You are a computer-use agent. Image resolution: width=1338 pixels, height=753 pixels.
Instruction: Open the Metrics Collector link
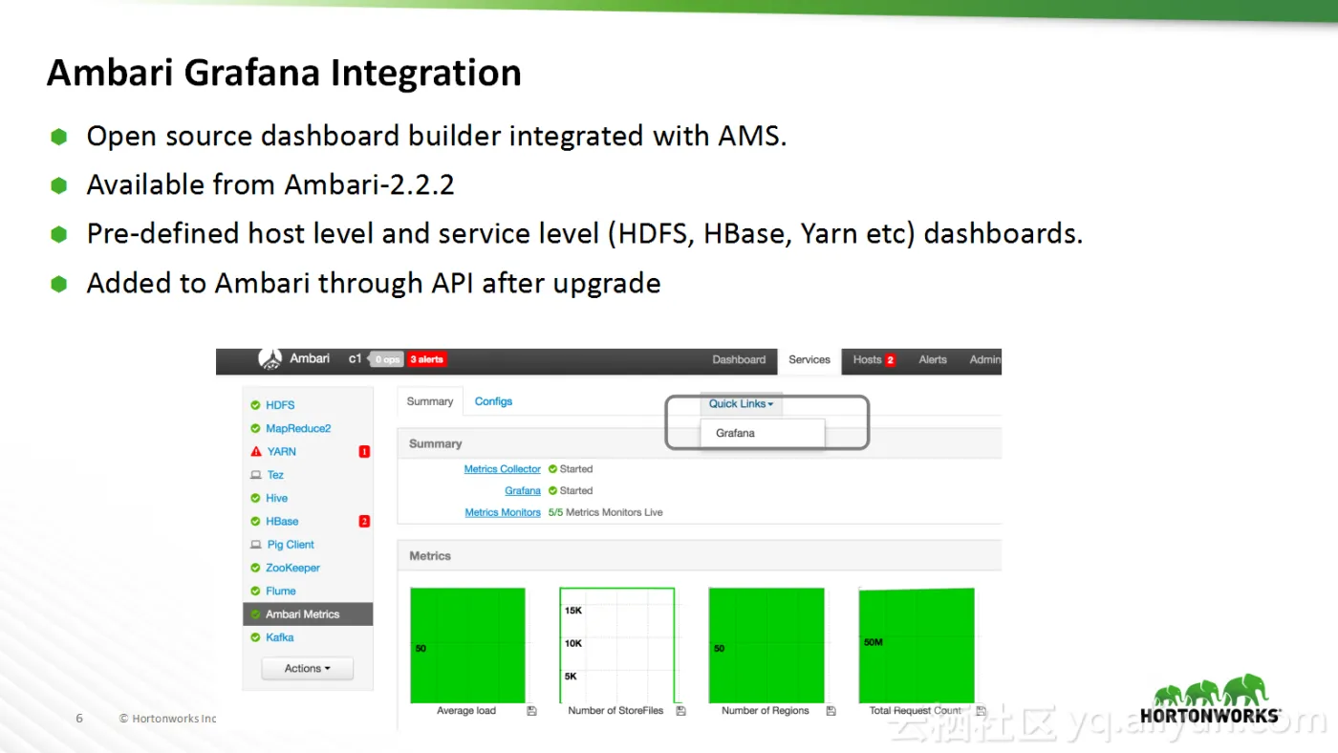[x=503, y=469]
